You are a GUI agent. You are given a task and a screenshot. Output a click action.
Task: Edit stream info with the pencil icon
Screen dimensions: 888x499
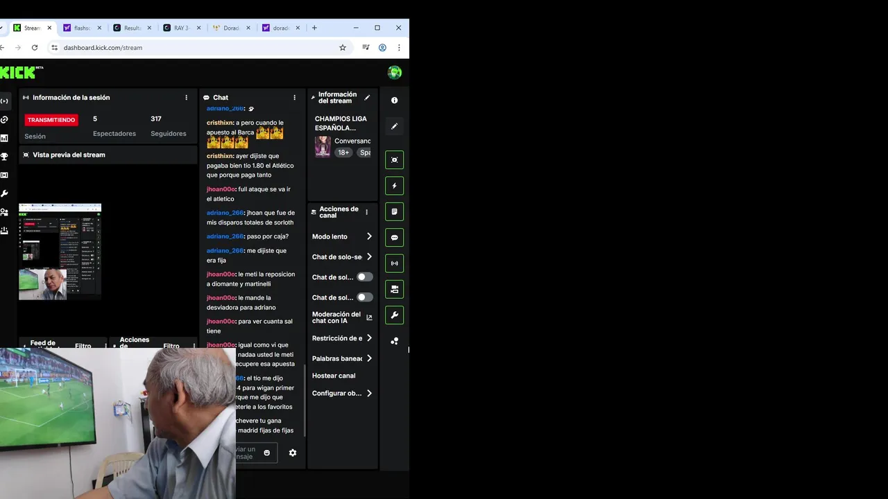pos(367,98)
